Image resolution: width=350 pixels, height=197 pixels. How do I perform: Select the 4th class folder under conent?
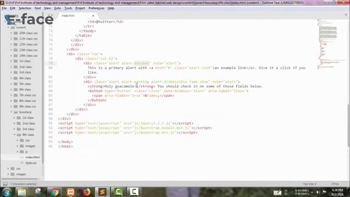point(25,78)
